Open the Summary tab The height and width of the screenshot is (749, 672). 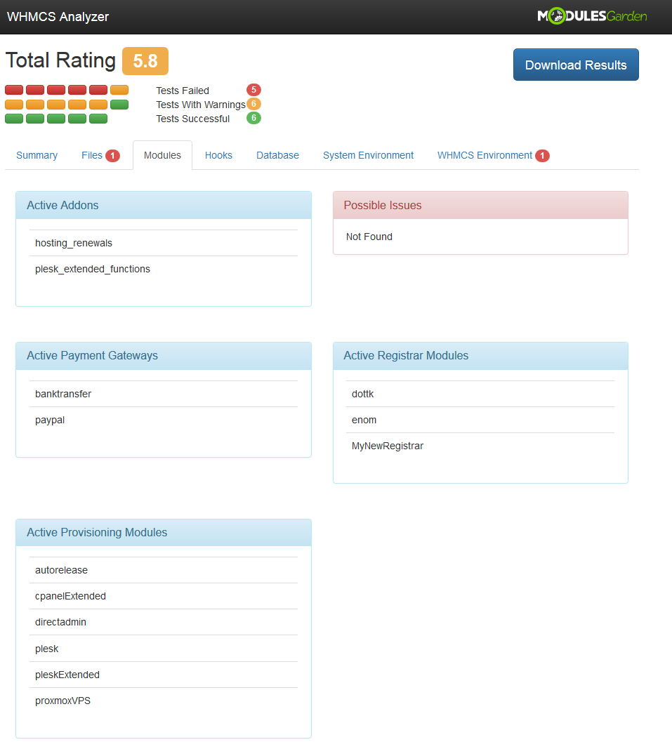tap(37, 155)
